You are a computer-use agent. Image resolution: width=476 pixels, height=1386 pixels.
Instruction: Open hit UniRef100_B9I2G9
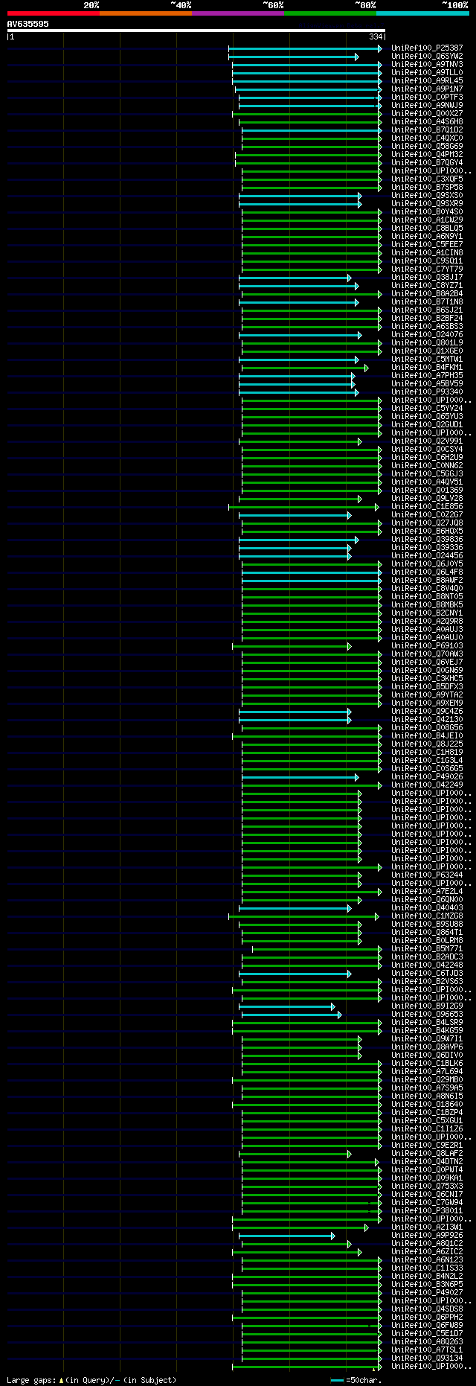coord(427,1006)
